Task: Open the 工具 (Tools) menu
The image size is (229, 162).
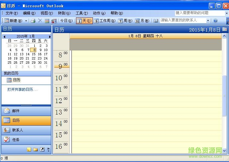Action: pos(81,13)
